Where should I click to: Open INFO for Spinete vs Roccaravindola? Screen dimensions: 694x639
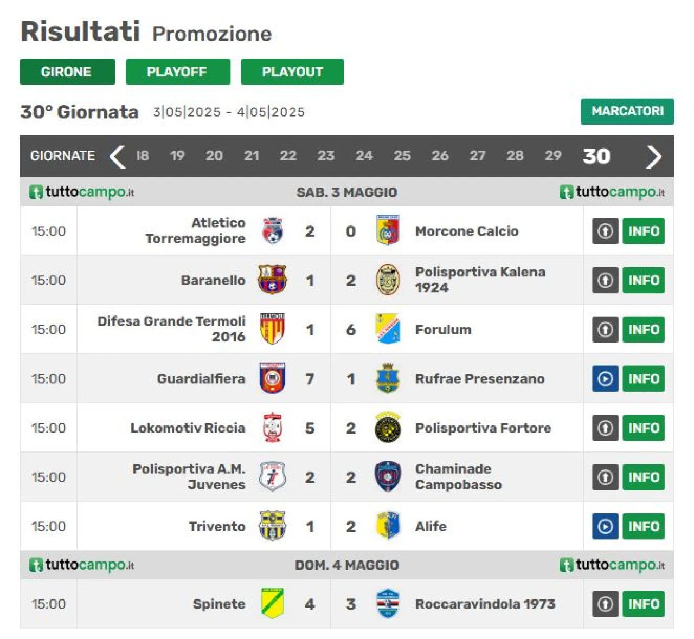[643, 603]
